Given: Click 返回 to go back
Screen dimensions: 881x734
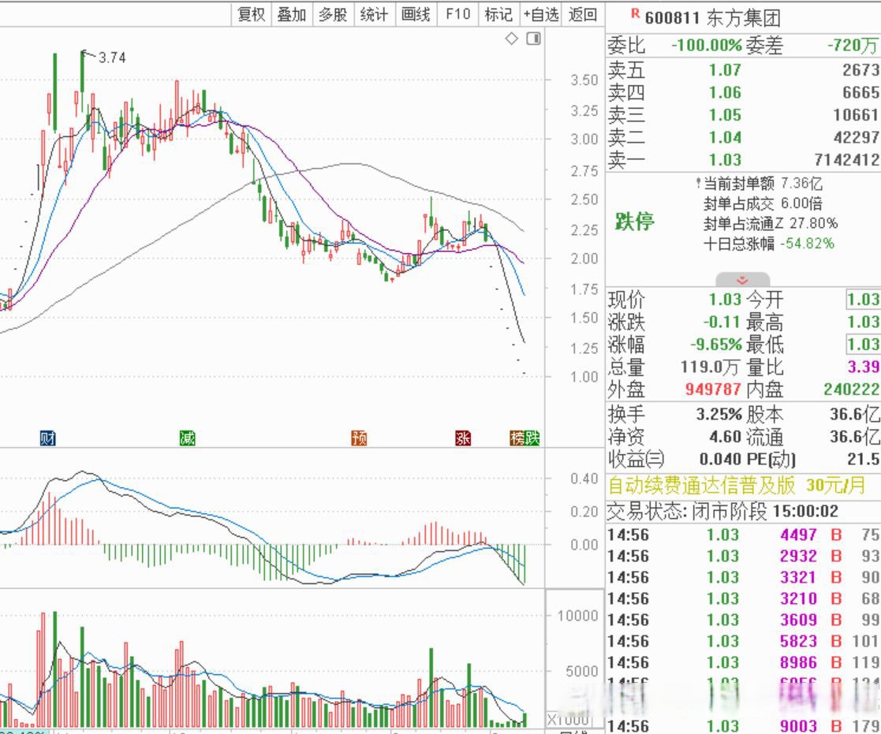Looking at the screenshot, I should click(x=583, y=14).
